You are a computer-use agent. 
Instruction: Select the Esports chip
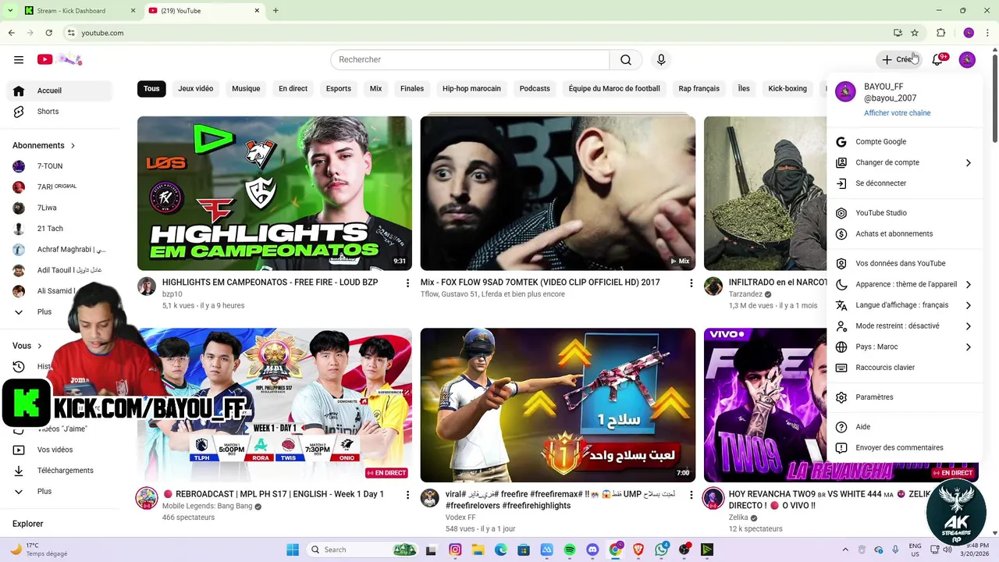tap(339, 88)
